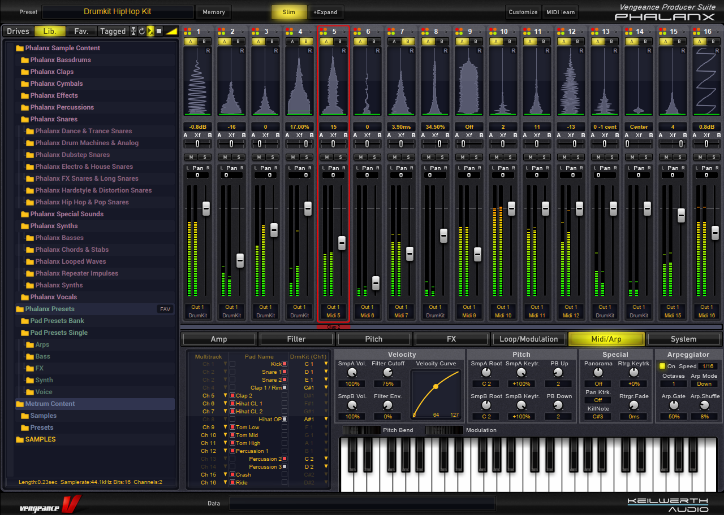724x515 pixels.
Task: Click the Keilwerth Audio logo
Action: coord(667,504)
